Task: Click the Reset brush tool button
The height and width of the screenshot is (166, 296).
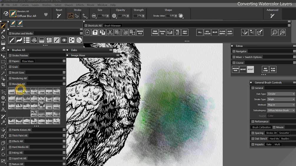Action: point(59,16)
